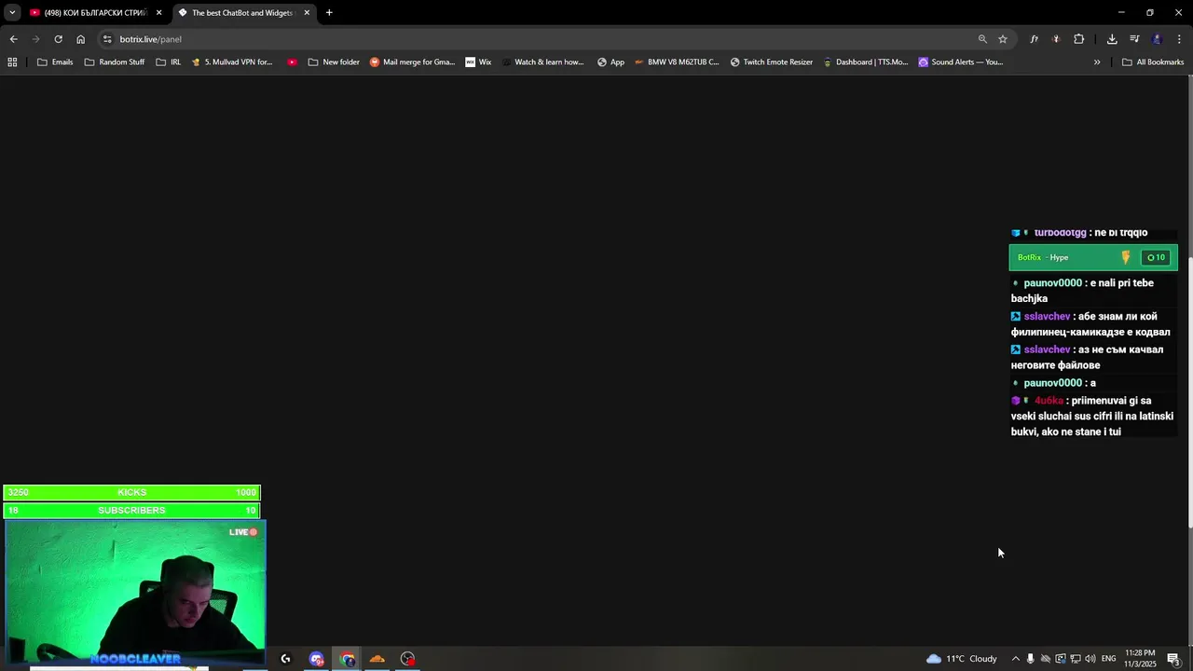Click the SUBSCRIBERS goal progress bar
1193x671 pixels.
click(x=131, y=510)
